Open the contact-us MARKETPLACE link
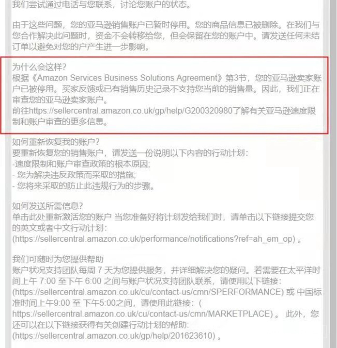Screen dimensions: 337x348 142,314
